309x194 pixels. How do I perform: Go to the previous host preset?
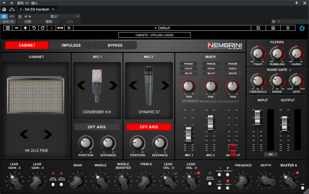click(25, 17)
